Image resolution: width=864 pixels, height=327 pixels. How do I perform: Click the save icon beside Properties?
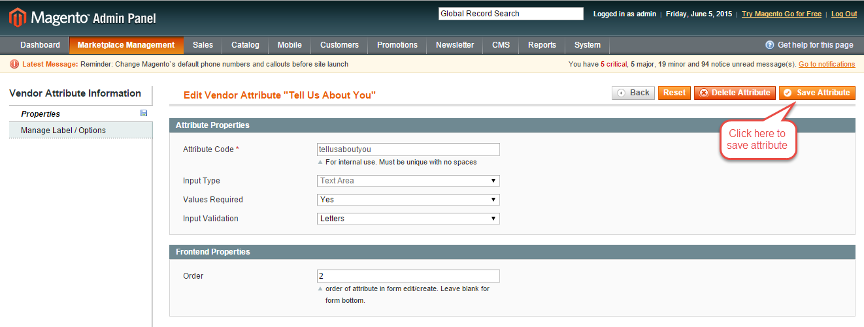[144, 114]
